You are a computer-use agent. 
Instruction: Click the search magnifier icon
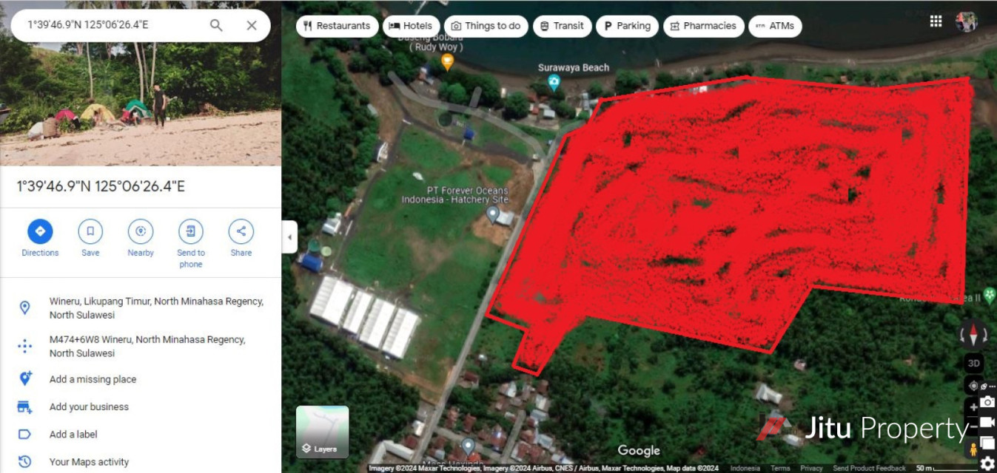[x=216, y=25]
